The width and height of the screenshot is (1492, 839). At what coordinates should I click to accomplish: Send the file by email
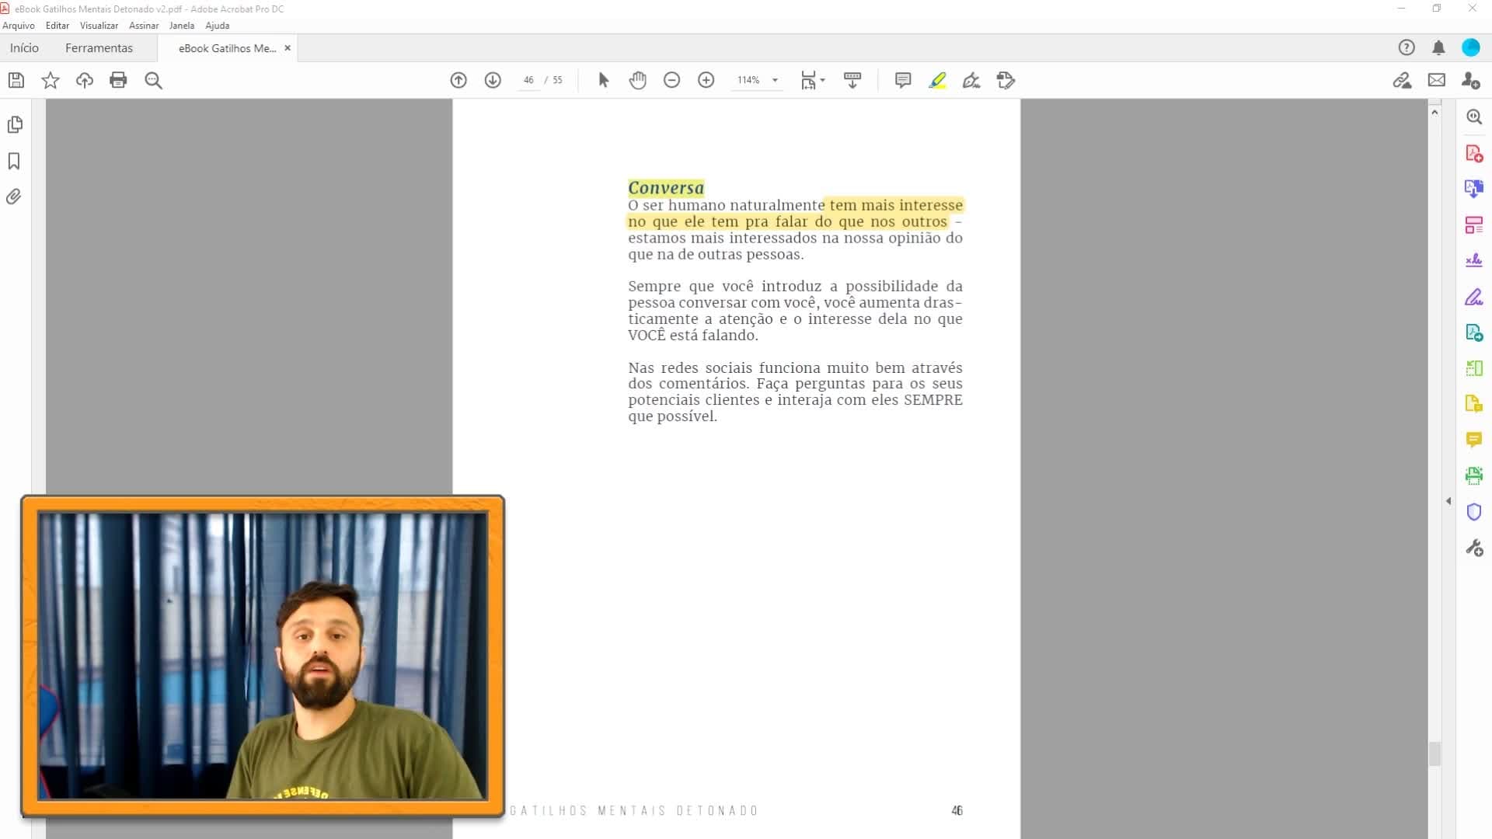1437,80
